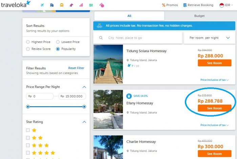Click location pin of Tidung Solata Homestay
237x159 pixels.
point(128,60)
